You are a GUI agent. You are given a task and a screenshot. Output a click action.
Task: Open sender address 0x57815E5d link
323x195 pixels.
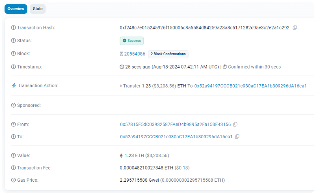coord(175,125)
